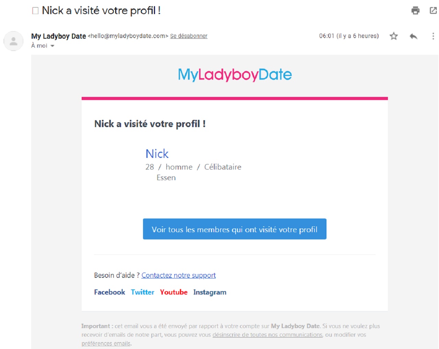Reply to this email

tap(414, 36)
